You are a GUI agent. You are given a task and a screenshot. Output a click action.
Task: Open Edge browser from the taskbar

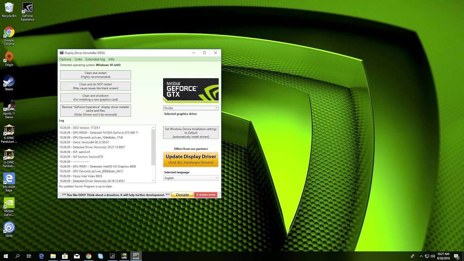(41, 256)
